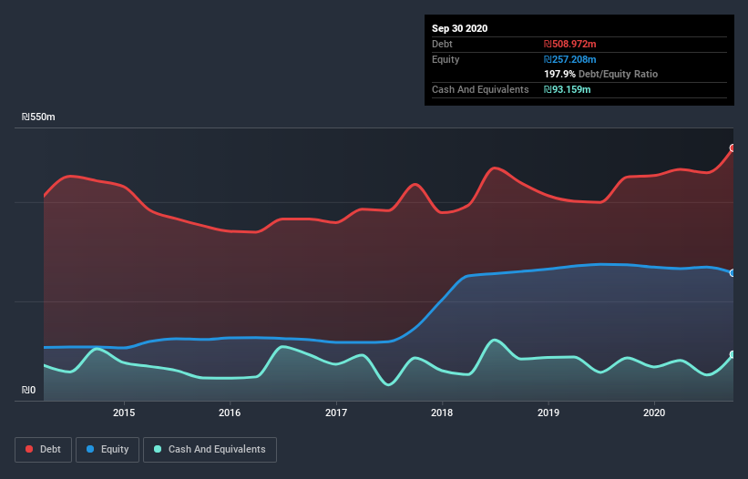748x479 pixels.
Task: Toggle the Equity legend series
Action: 108,450
